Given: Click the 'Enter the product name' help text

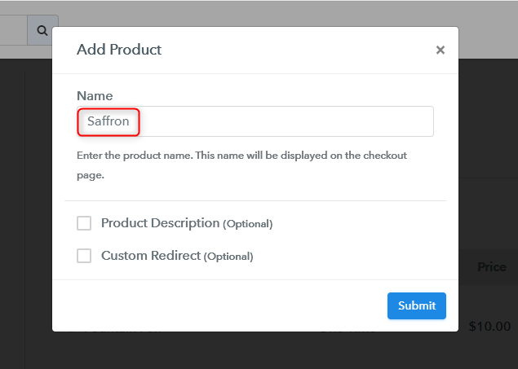Looking at the screenshot, I should (241, 165).
